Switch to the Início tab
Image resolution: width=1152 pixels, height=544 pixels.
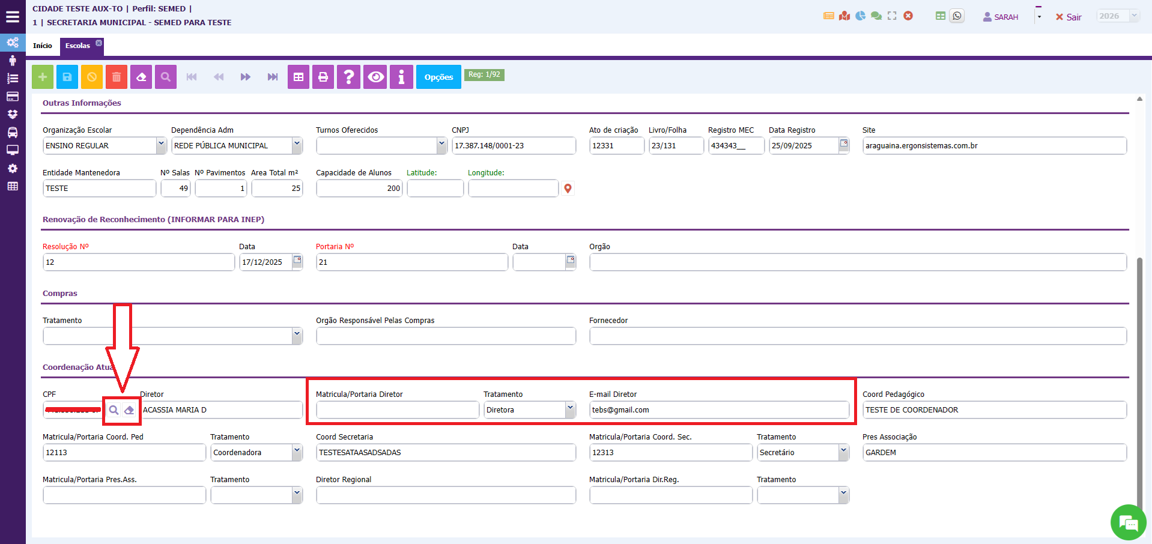point(42,46)
